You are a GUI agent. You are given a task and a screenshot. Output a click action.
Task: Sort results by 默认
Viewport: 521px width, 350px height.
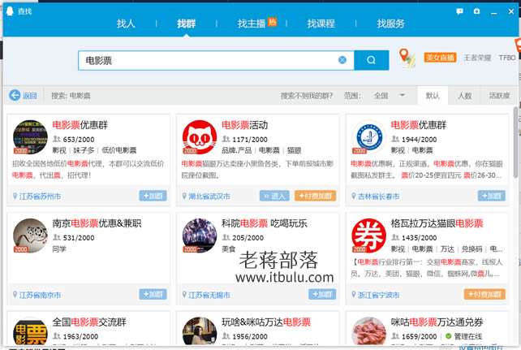click(x=433, y=96)
